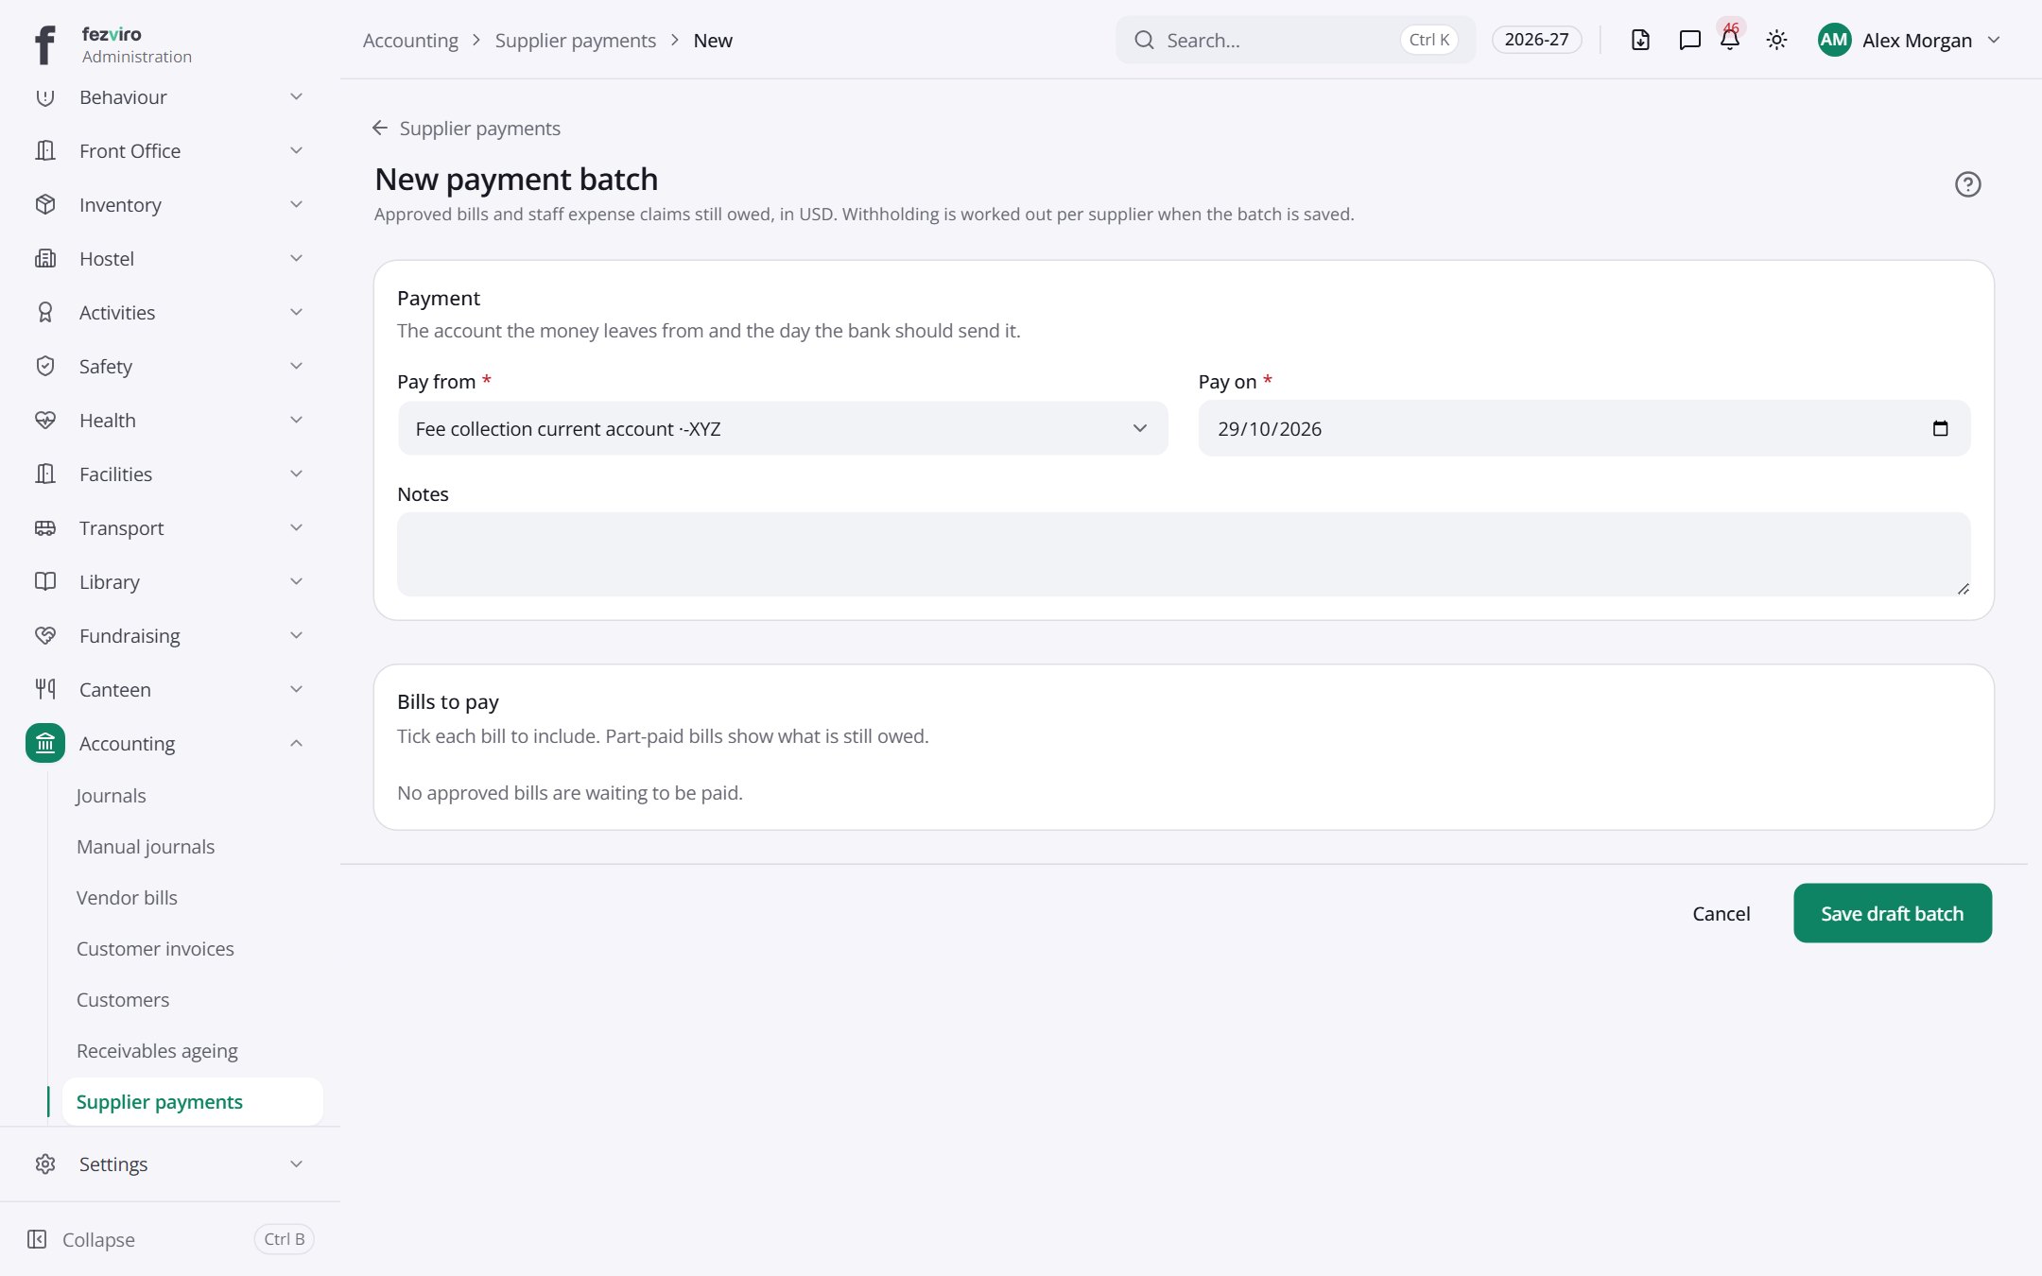The height and width of the screenshot is (1276, 2042).
Task: Go to Vendor bills
Action: point(127,898)
